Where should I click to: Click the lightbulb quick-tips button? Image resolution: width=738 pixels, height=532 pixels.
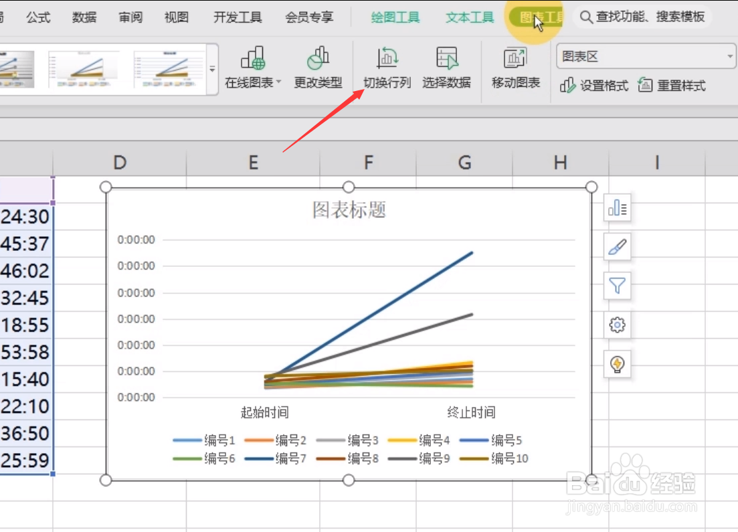[617, 364]
